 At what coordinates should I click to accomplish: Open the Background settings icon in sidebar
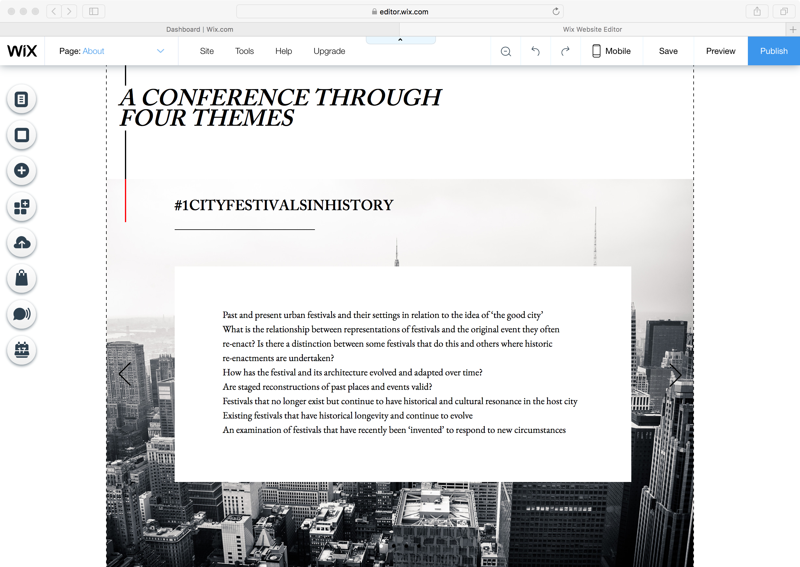click(22, 135)
